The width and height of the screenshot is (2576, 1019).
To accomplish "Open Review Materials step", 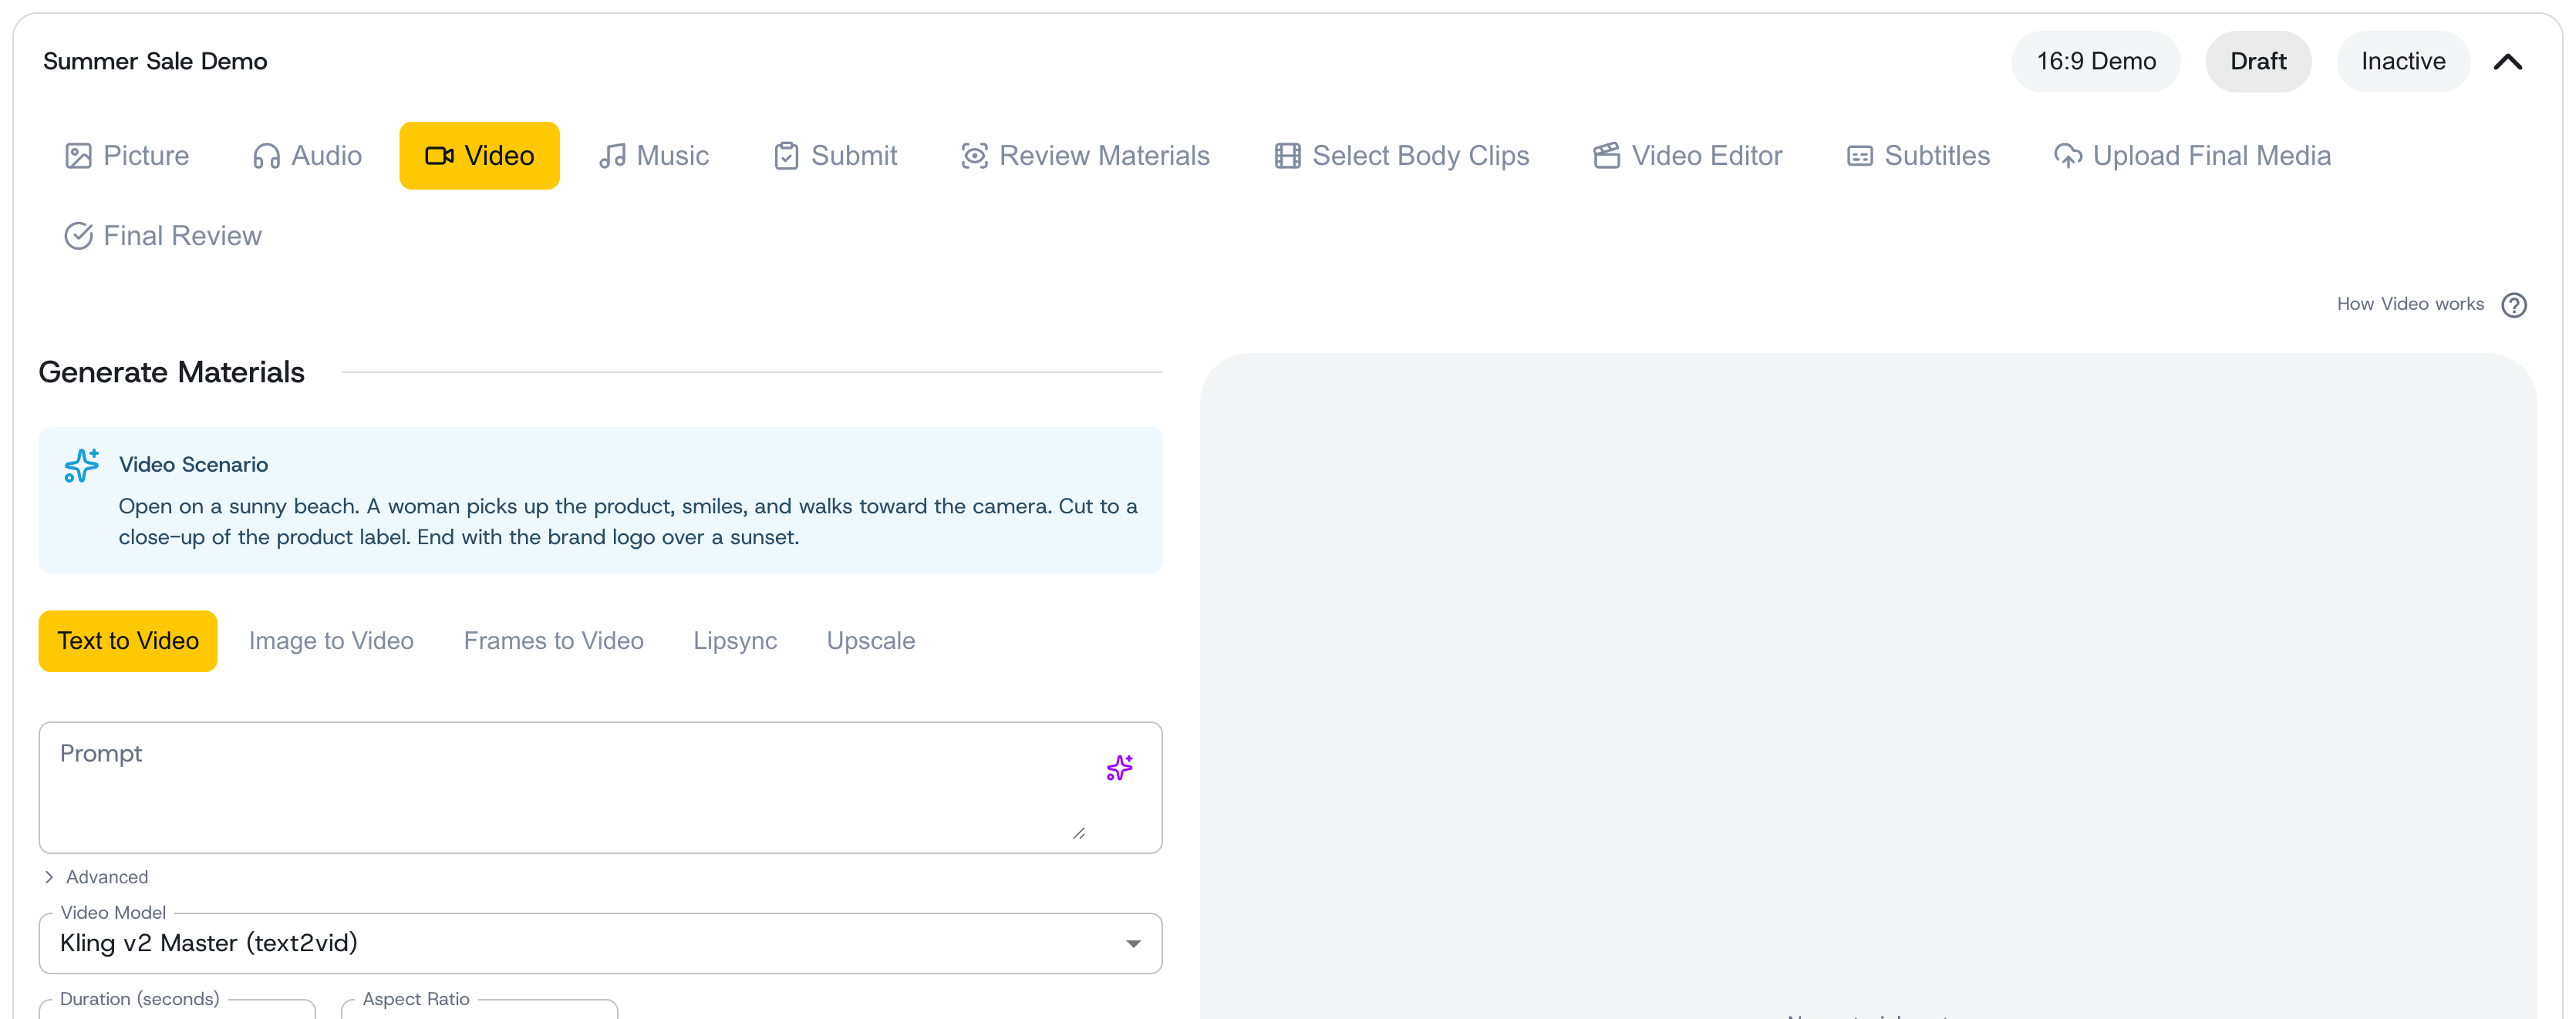I will coord(1085,156).
